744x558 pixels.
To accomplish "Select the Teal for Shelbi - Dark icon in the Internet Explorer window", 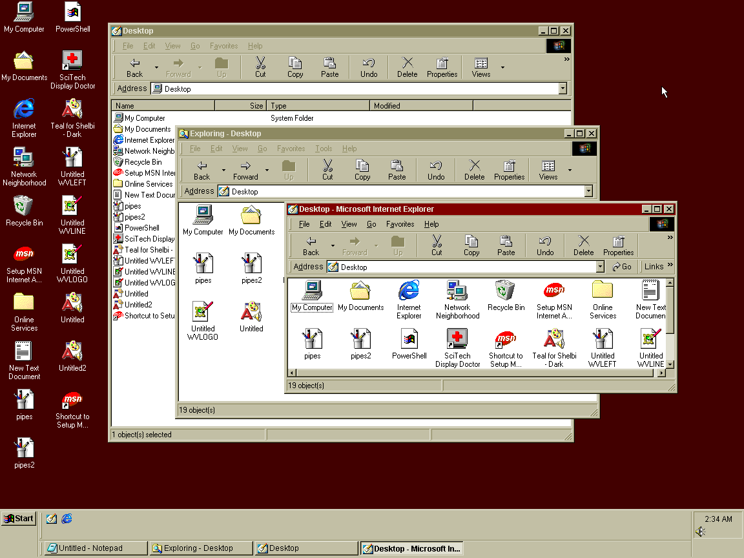I will [x=554, y=348].
